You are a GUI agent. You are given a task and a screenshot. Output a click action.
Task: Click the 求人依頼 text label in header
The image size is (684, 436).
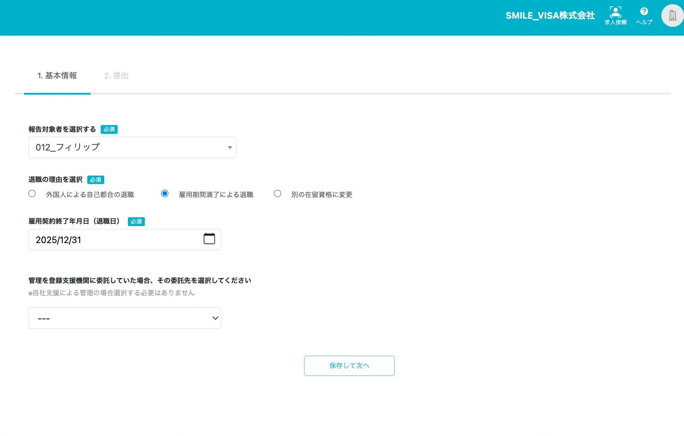point(615,22)
